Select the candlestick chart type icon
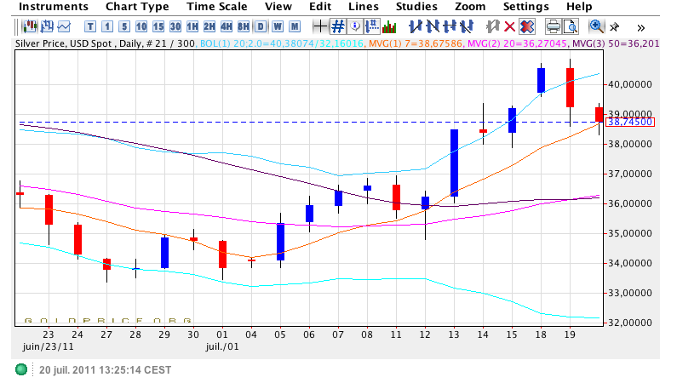677x383 pixels. (30, 26)
